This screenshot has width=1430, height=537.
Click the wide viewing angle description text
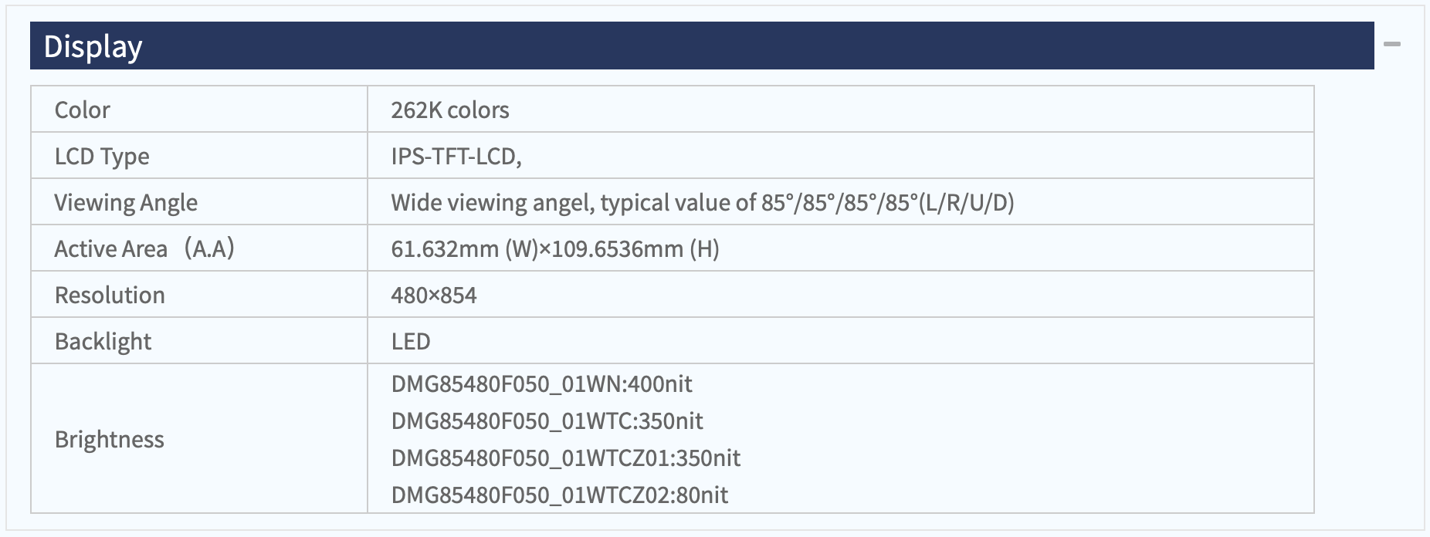point(703,203)
